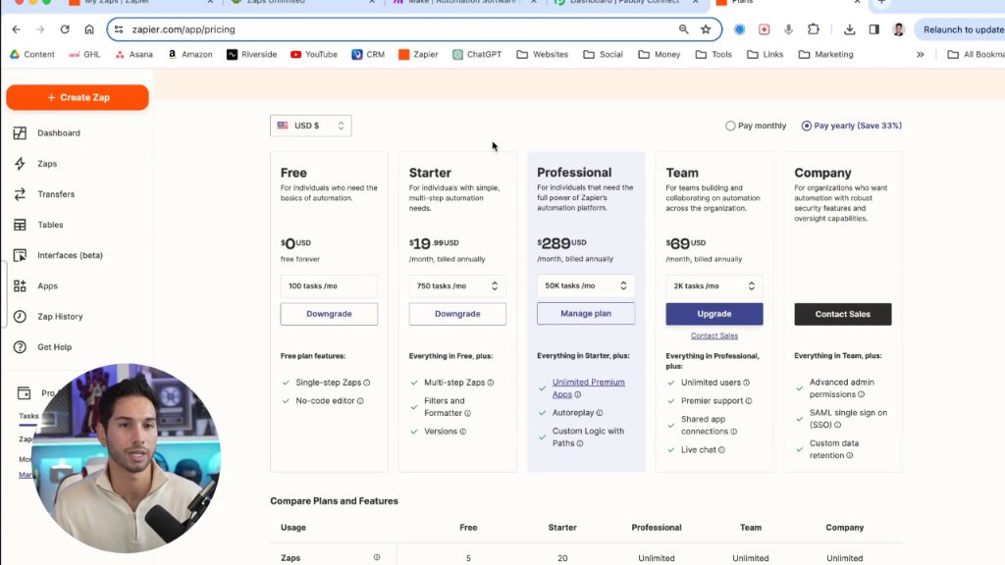Click the Riverside bookmark
The height and width of the screenshot is (565, 1005).
pos(251,55)
